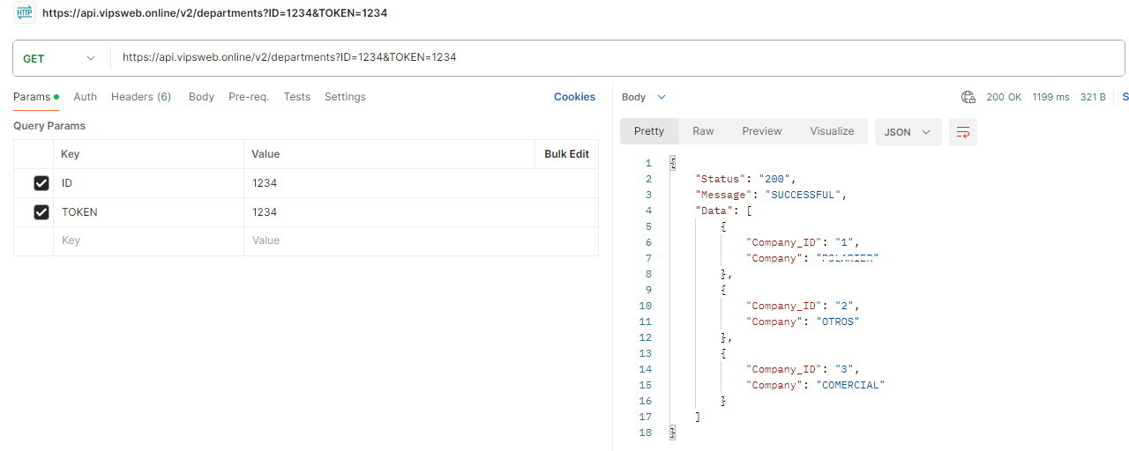The image size is (1129, 451).
Task: Show the Preview response view
Action: (x=761, y=131)
